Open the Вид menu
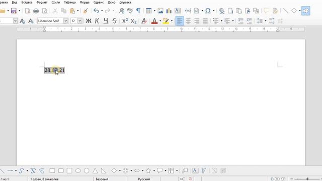Image resolution: width=322 pixels, height=181 pixels. coord(15,3)
